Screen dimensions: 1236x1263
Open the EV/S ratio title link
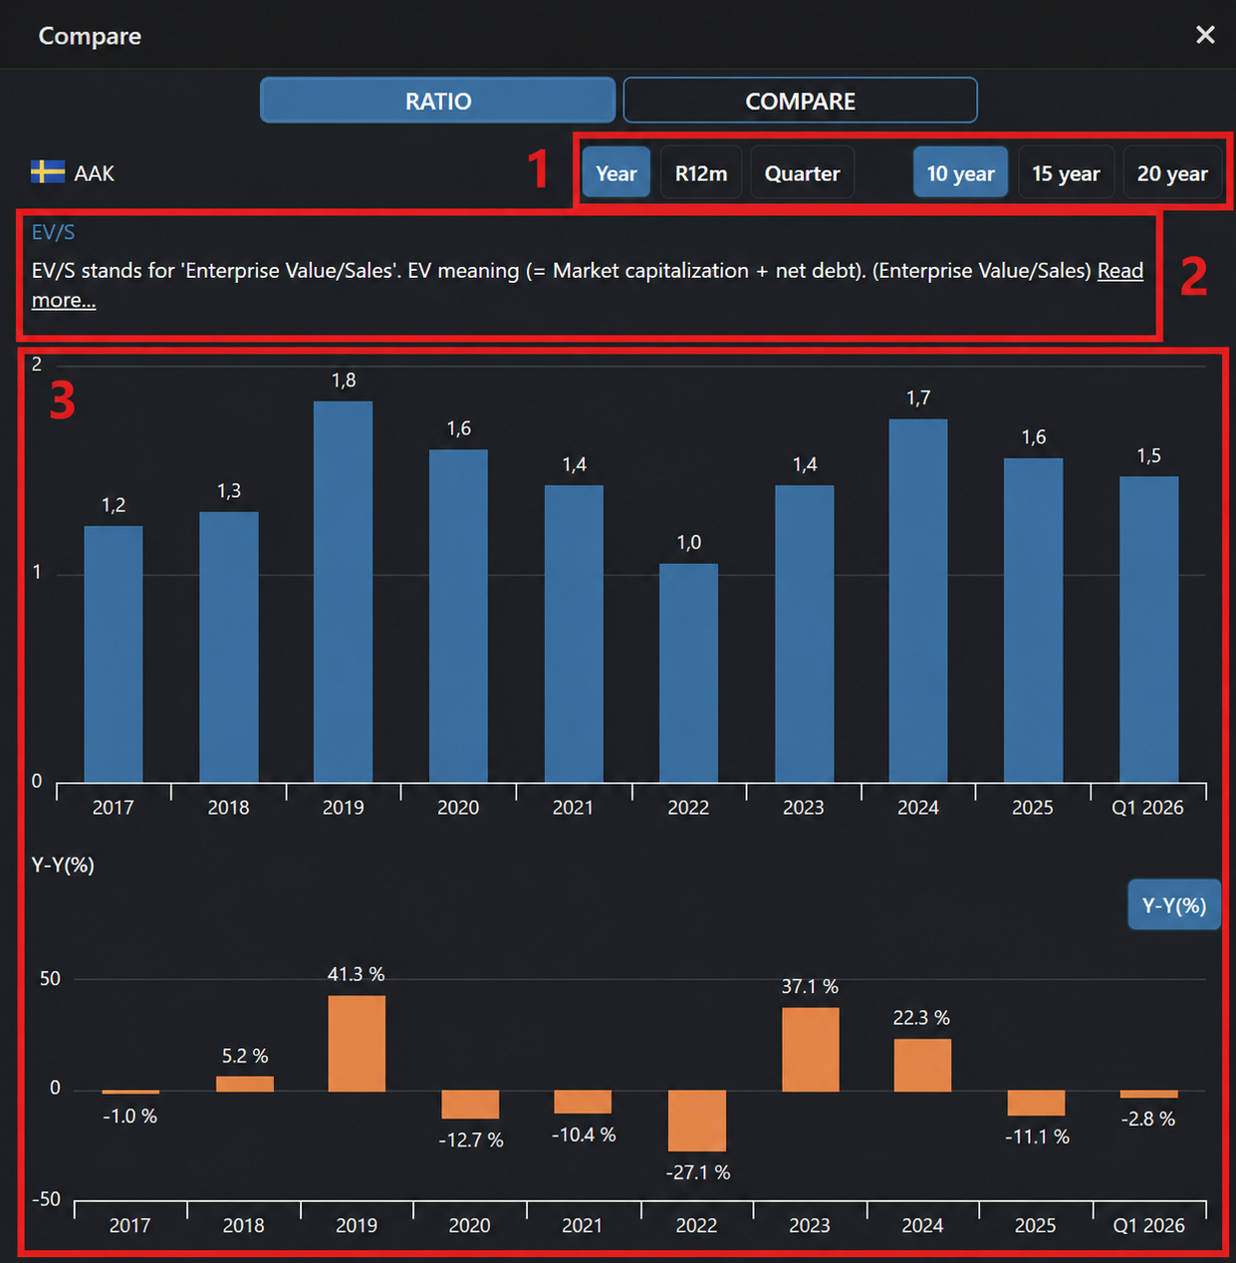(53, 232)
